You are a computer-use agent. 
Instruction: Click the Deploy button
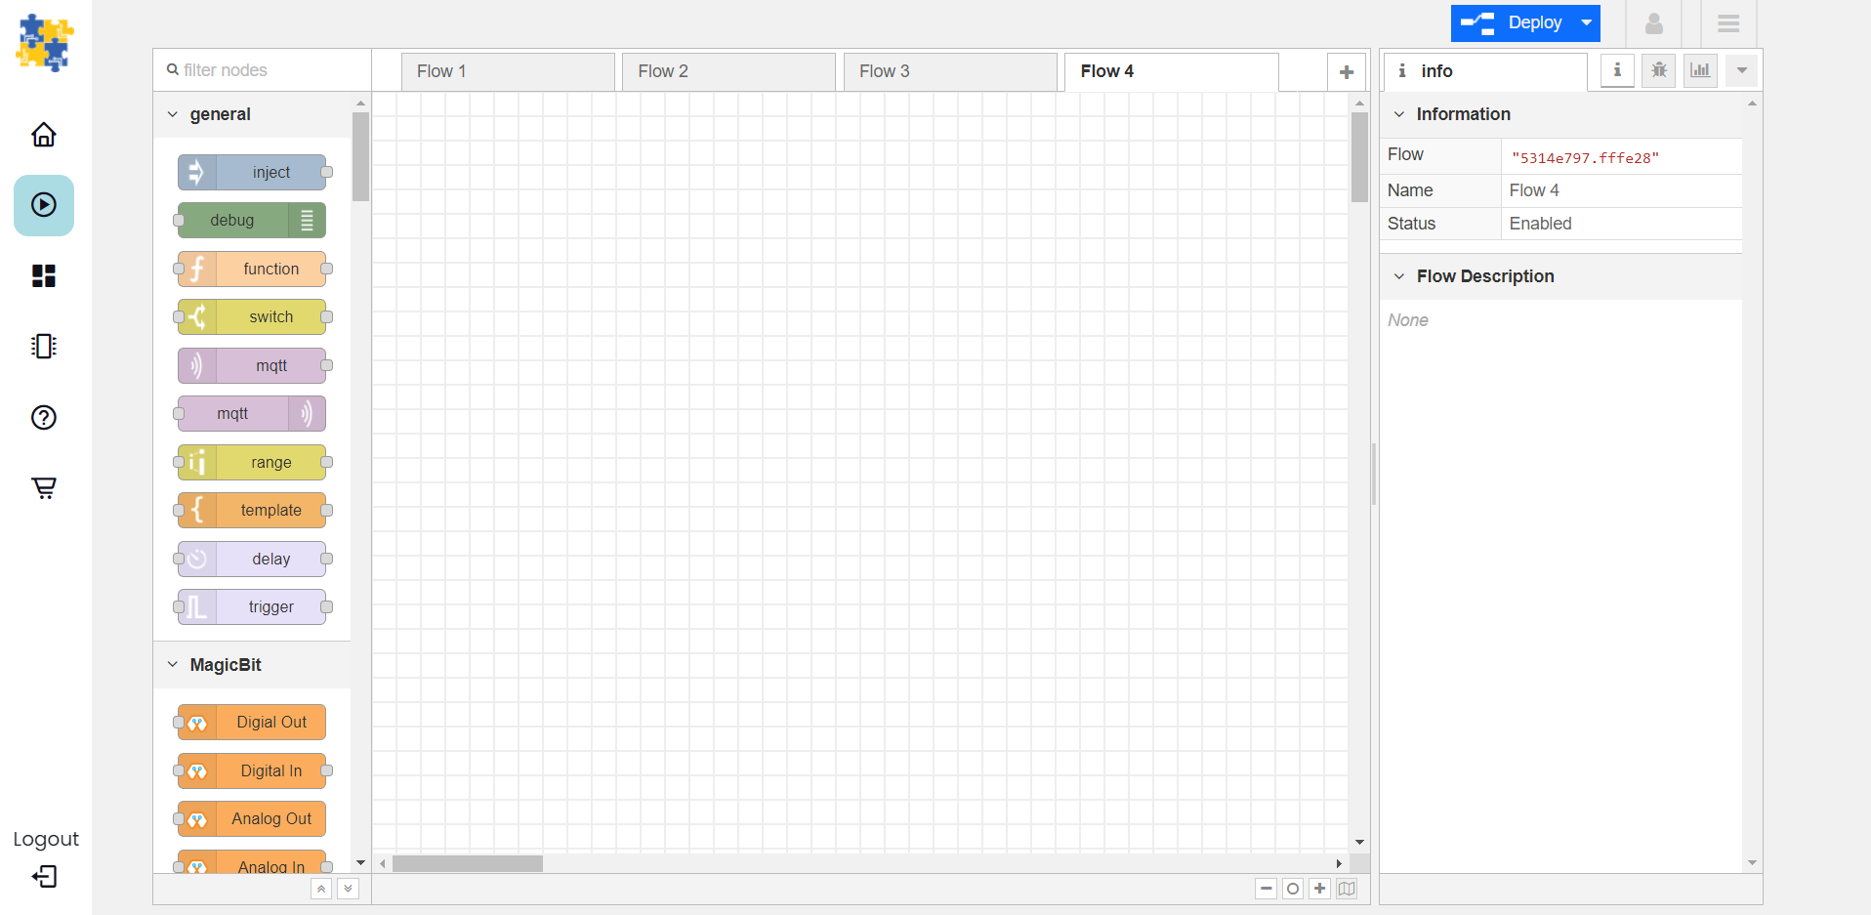1513,22
